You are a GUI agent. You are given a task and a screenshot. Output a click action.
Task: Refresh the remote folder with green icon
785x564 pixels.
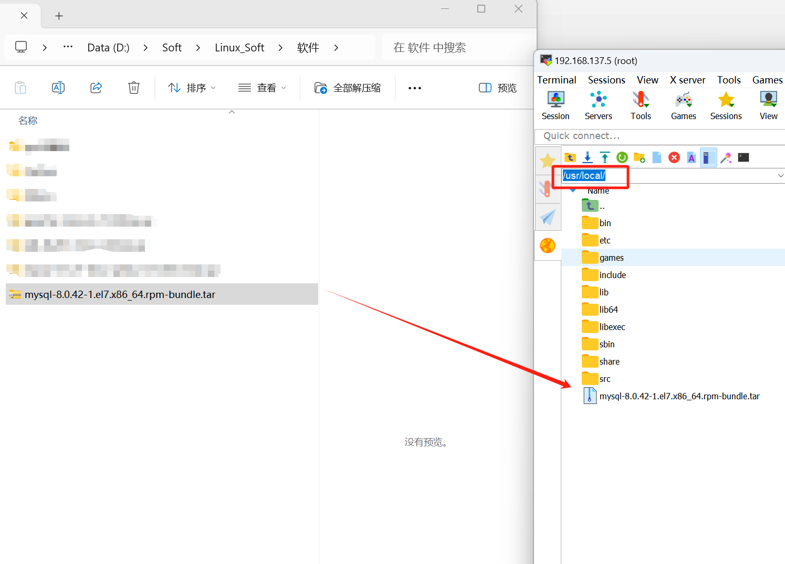[x=622, y=157]
